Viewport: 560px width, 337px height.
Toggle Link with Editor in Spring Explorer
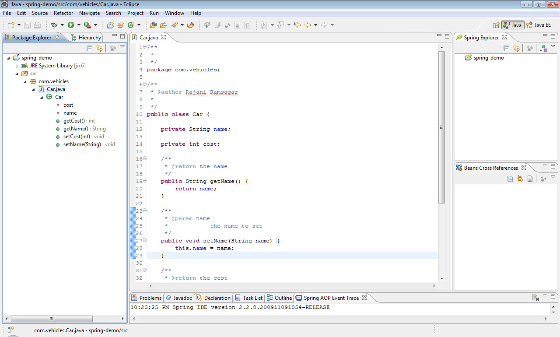pos(516,49)
